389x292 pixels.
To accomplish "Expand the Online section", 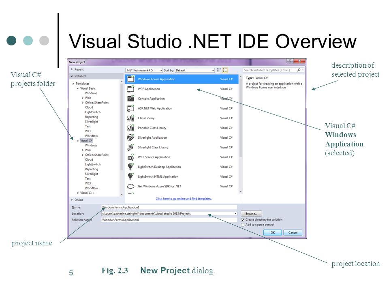I will click(x=72, y=200).
